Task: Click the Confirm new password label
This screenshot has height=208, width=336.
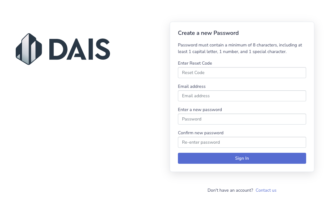Action: (x=201, y=133)
